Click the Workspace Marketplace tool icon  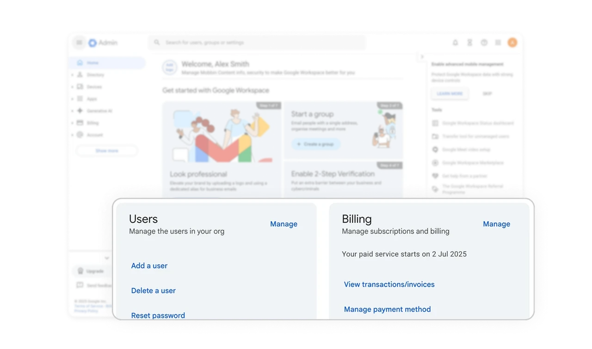click(x=435, y=163)
